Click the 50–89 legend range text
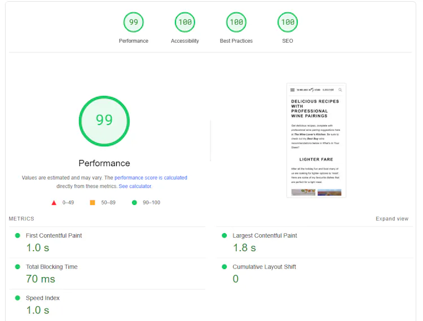 (x=108, y=203)
